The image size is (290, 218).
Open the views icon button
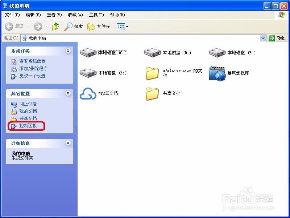coord(121,27)
